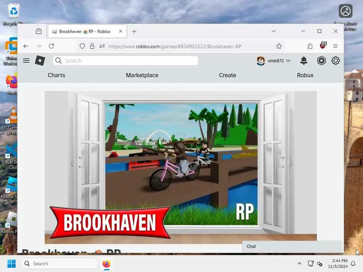This screenshot has width=363, height=272.
Task: Click the Firefox icon on the taskbar
Action: click(106, 263)
